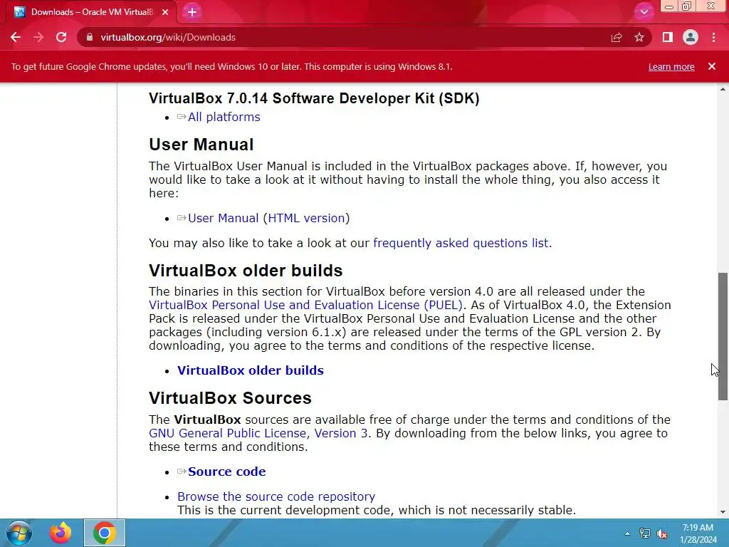Open the Learn more link in banner
The height and width of the screenshot is (547, 729).
671,66
